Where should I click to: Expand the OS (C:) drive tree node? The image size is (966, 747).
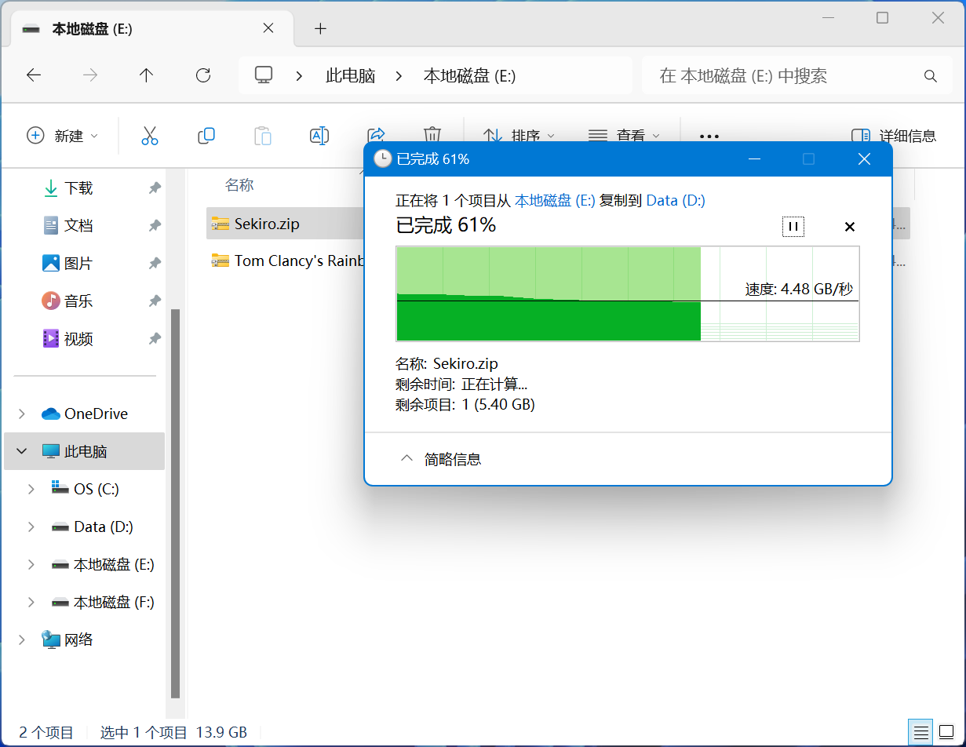click(31, 489)
